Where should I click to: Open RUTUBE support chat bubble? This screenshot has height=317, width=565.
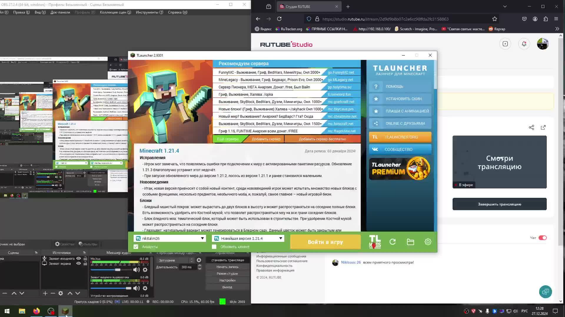coord(545,292)
